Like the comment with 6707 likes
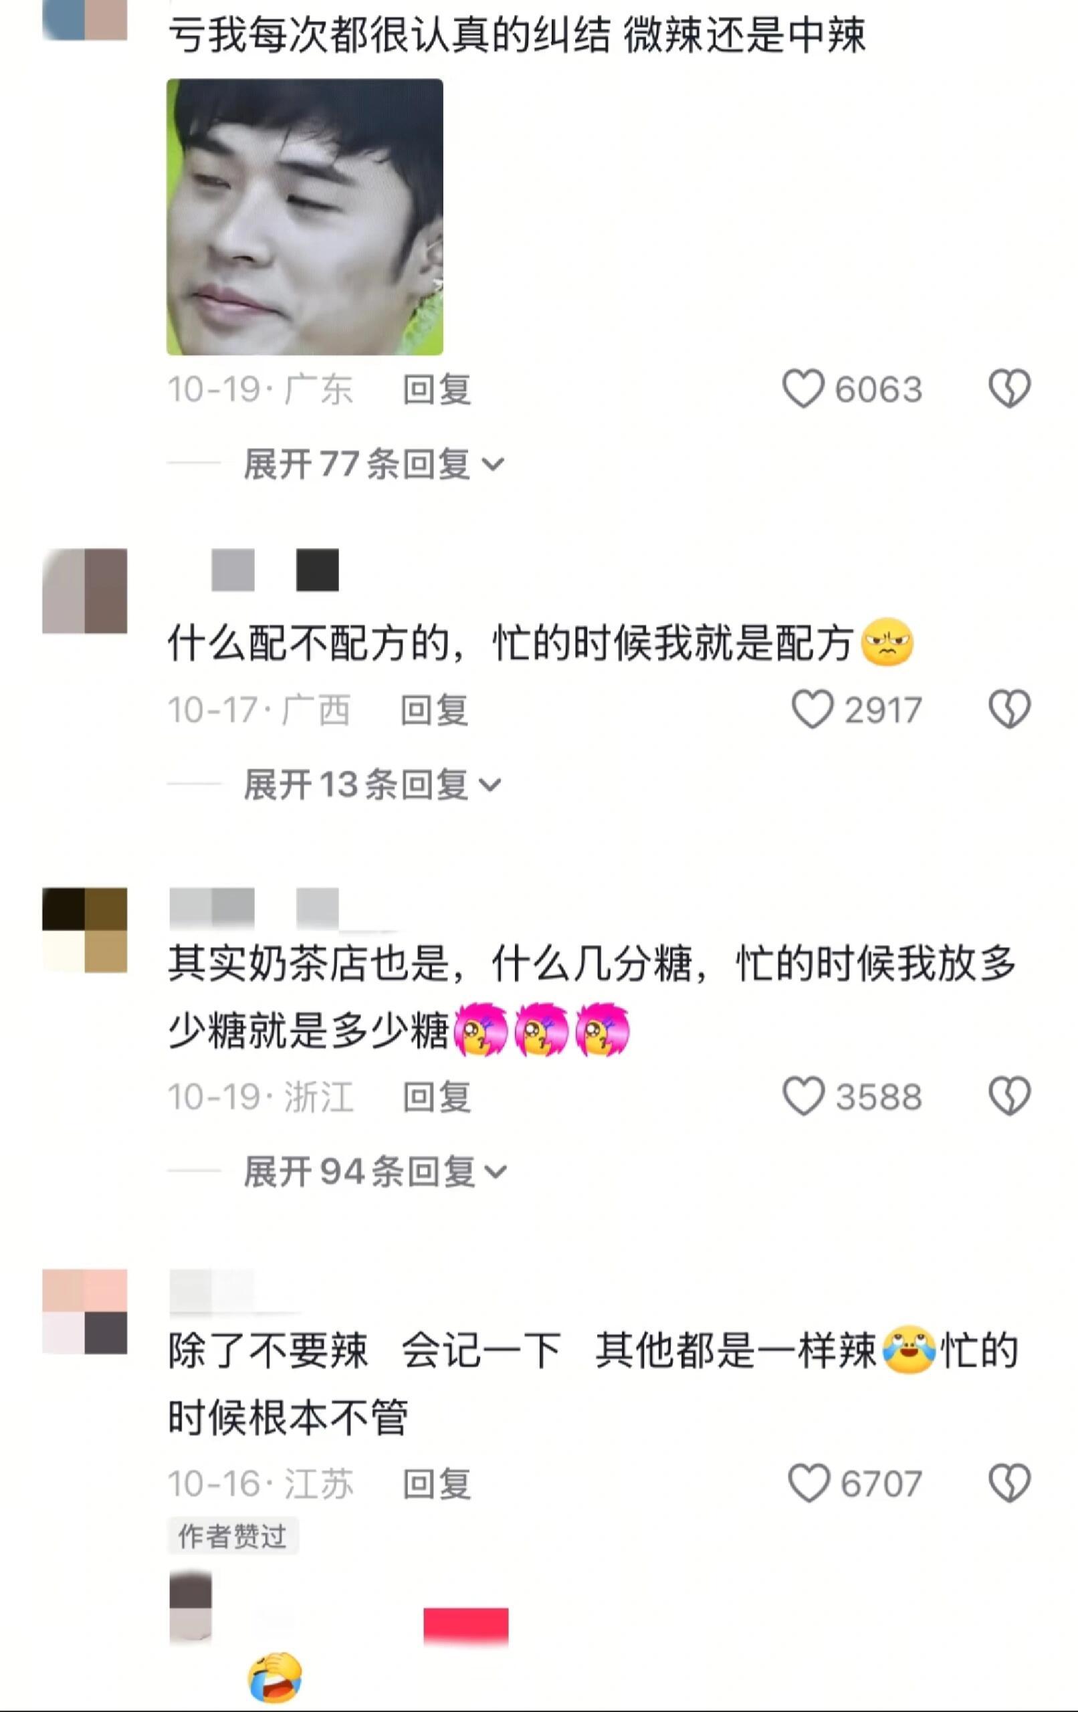Image resolution: width=1078 pixels, height=1712 pixels. tap(808, 1483)
